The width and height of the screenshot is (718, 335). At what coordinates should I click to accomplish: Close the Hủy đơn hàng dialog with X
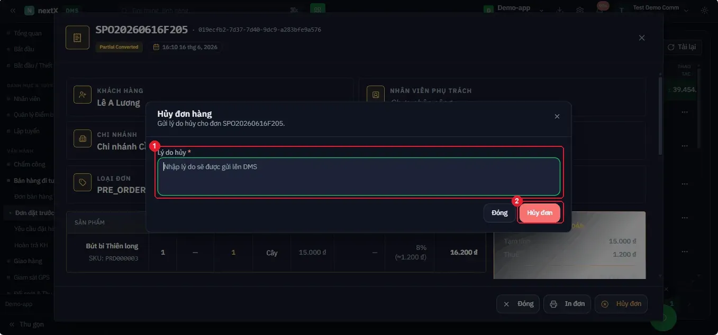point(557,116)
